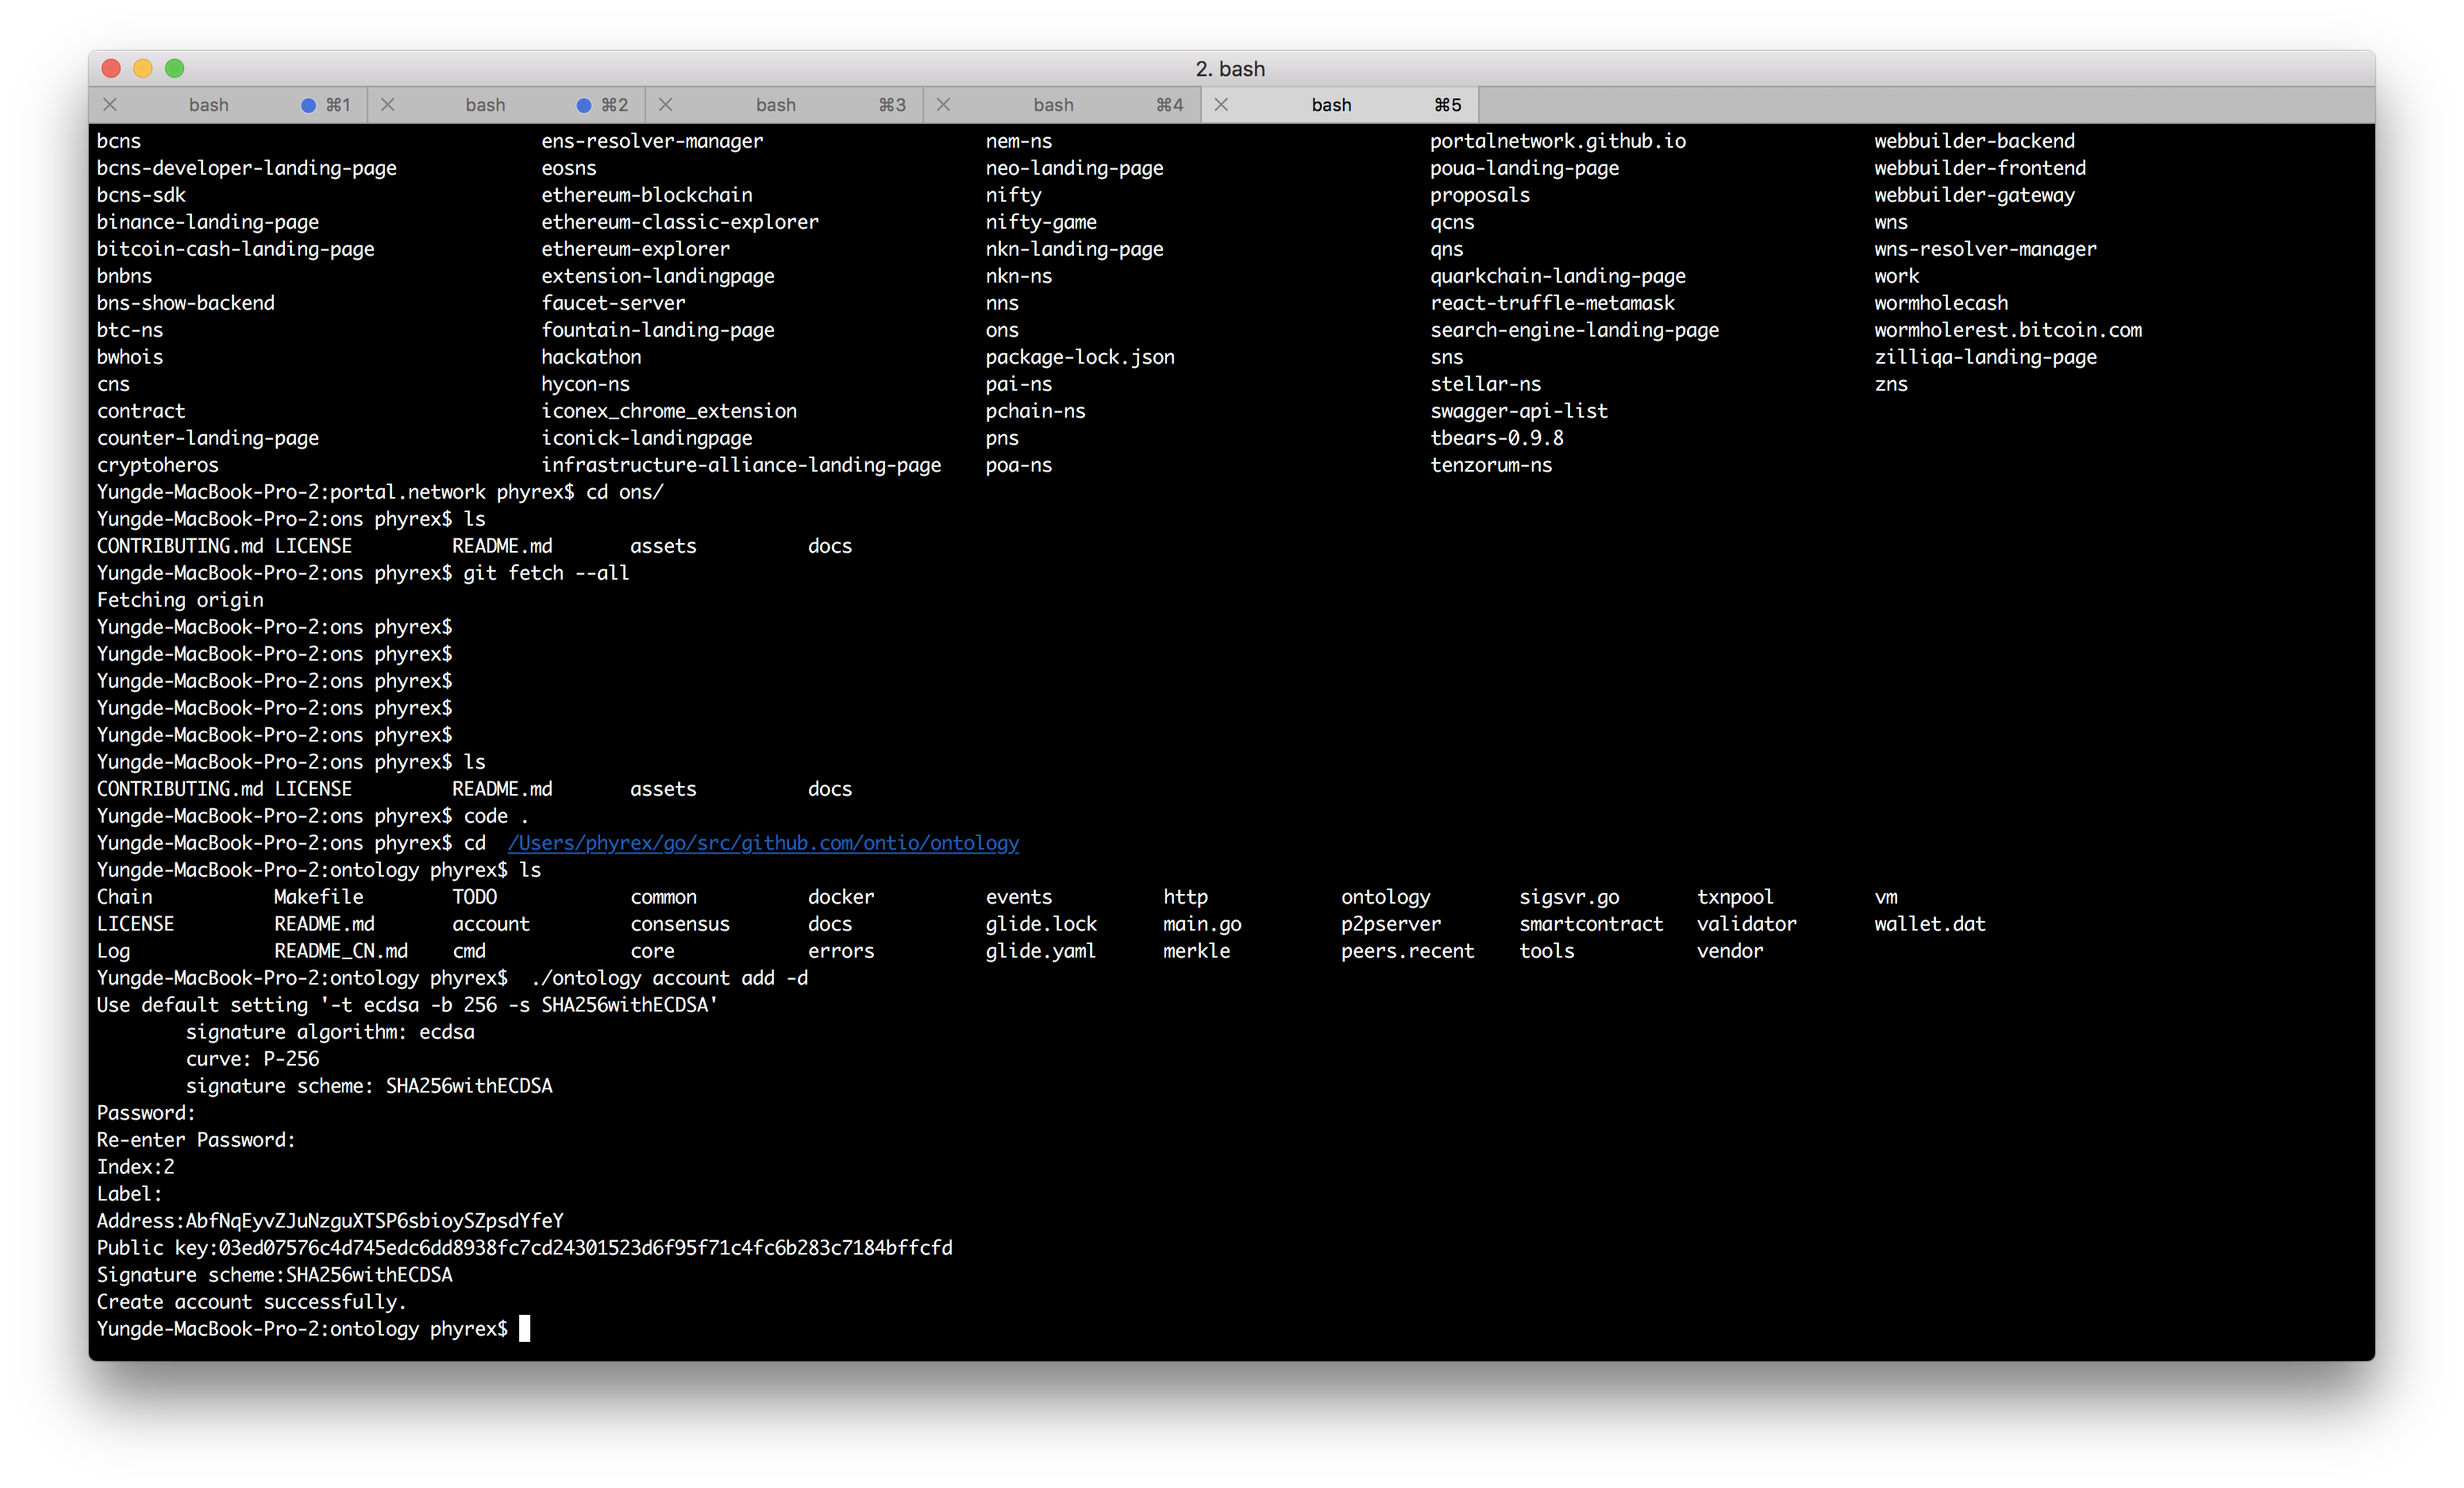
Task: Click the account Address value line
Action: (x=374, y=1221)
